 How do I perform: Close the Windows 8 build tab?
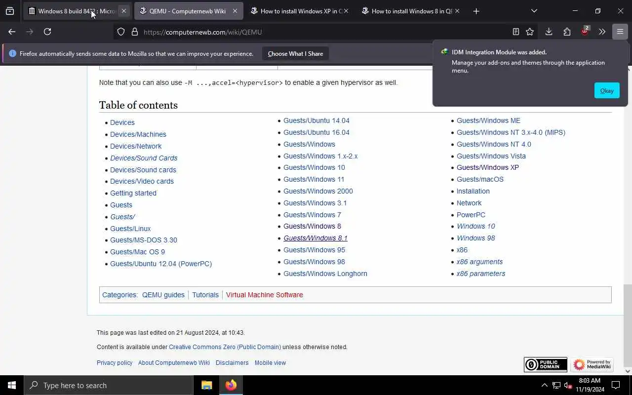[124, 11]
